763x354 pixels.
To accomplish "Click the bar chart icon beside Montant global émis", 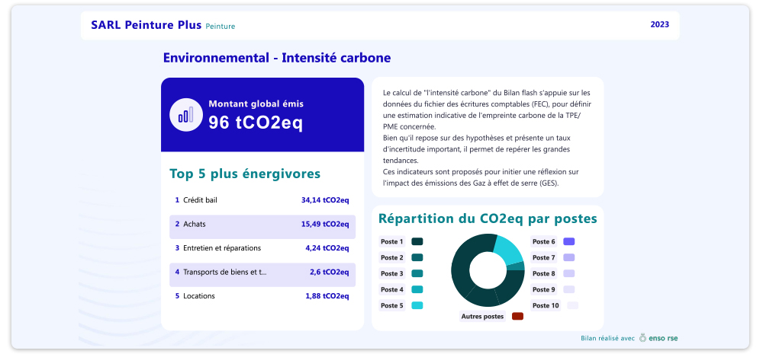I will pos(186,115).
